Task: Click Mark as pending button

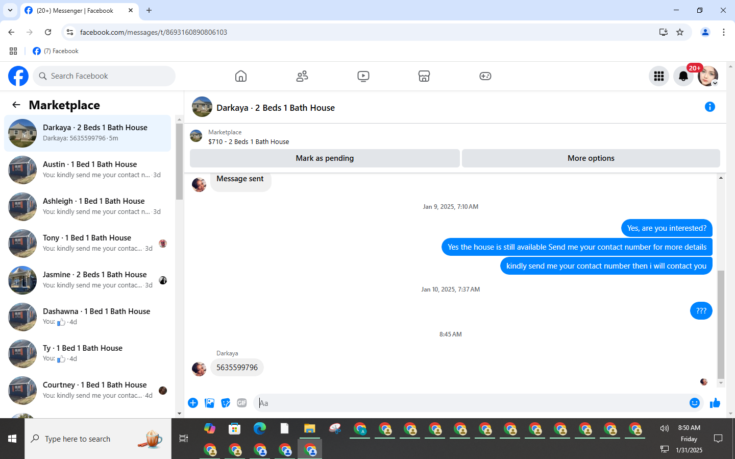Action: click(325, 158)
